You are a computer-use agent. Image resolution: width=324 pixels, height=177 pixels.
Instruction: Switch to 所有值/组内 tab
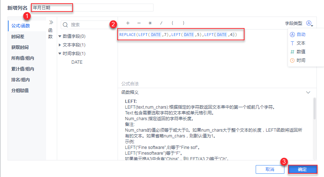pos(27,58)
